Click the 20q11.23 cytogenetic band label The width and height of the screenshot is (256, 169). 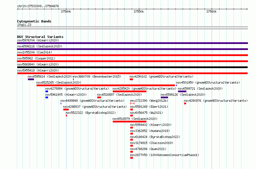24,25
